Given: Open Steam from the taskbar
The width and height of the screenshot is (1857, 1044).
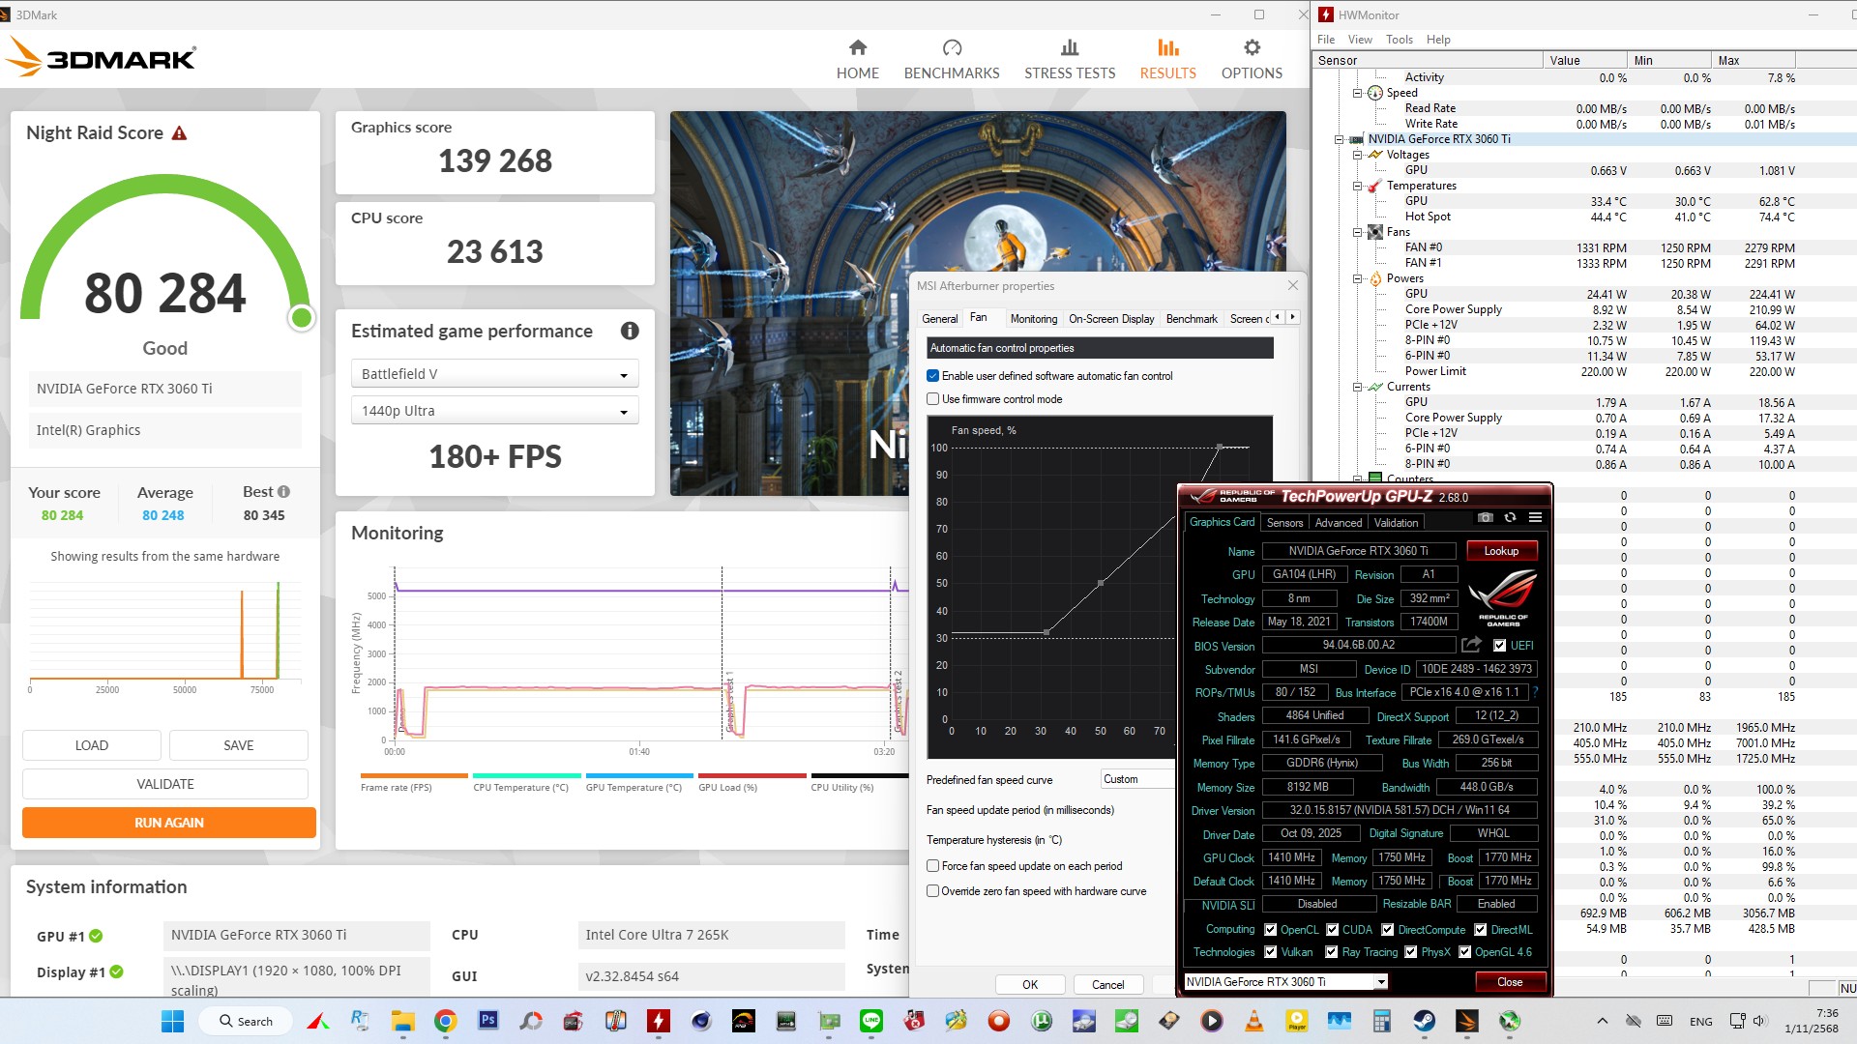Looking at the screenshot, I should [x=1425, y=1021].
